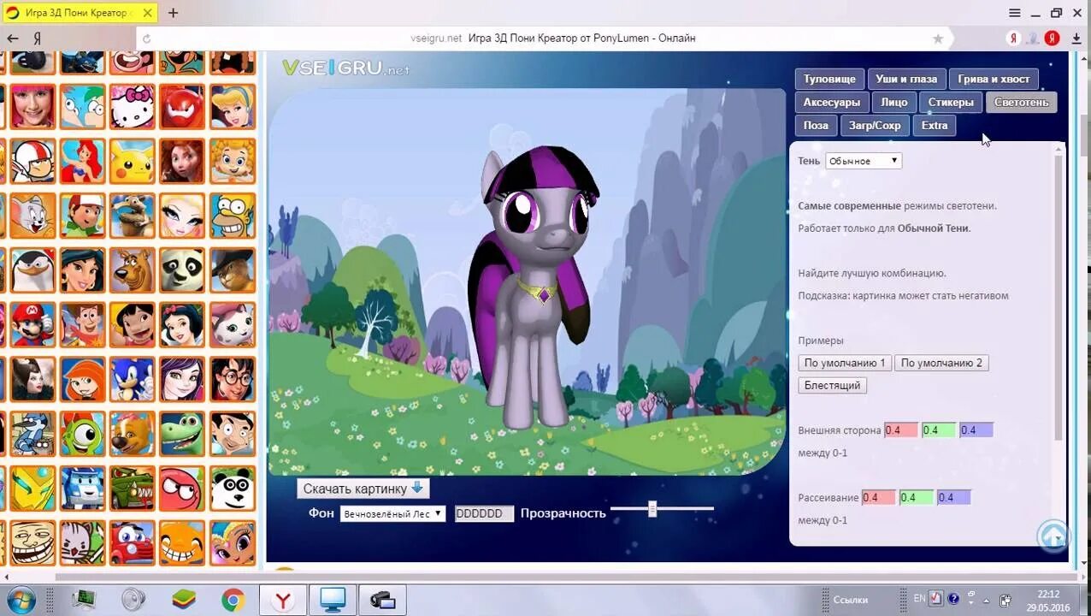Open the Maleficent games icon
The height and width of the screenshot is (616, 1091).
click(x=33, y=380)
